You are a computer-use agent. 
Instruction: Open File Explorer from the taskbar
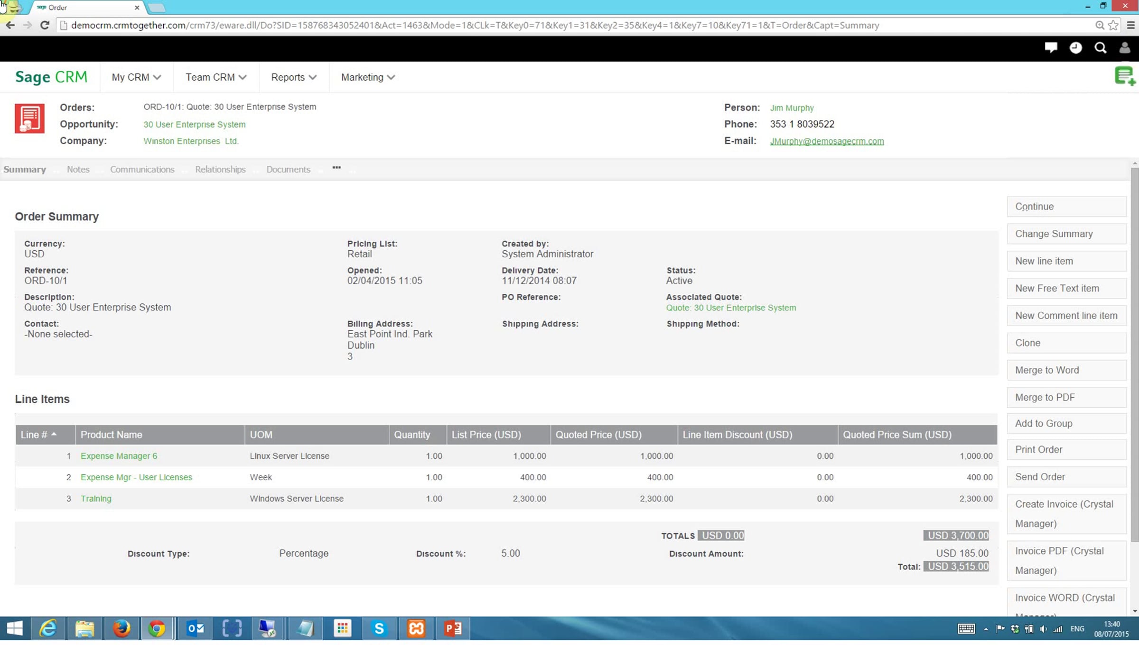[85, 628]
